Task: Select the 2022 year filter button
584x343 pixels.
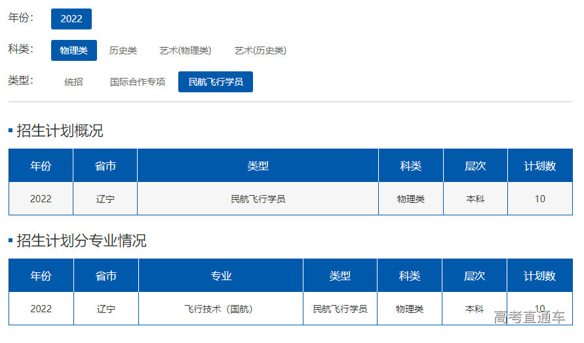Action: click(x=71, y=19)
